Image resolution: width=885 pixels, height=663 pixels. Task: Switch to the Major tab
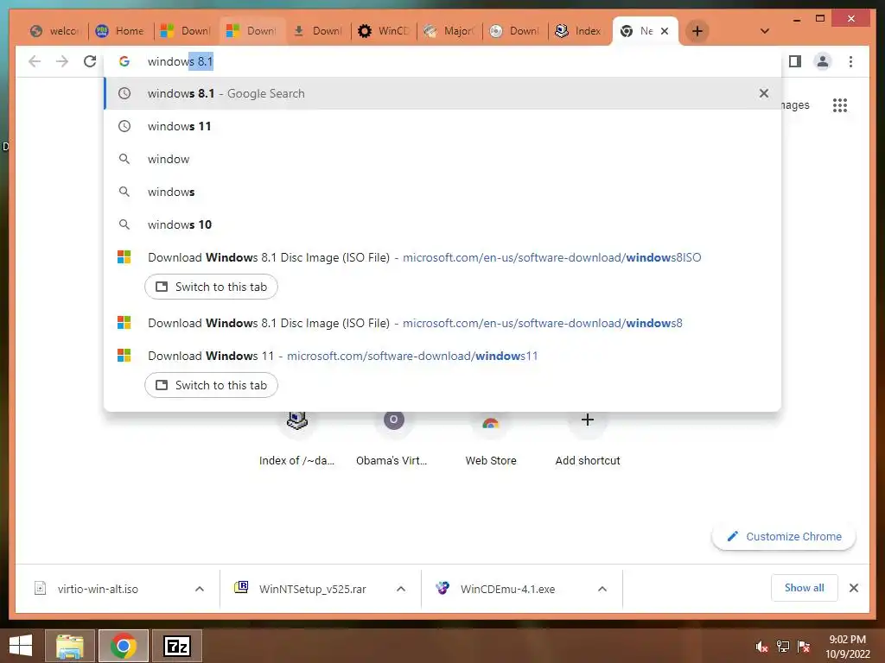click(x=449, y=31)
